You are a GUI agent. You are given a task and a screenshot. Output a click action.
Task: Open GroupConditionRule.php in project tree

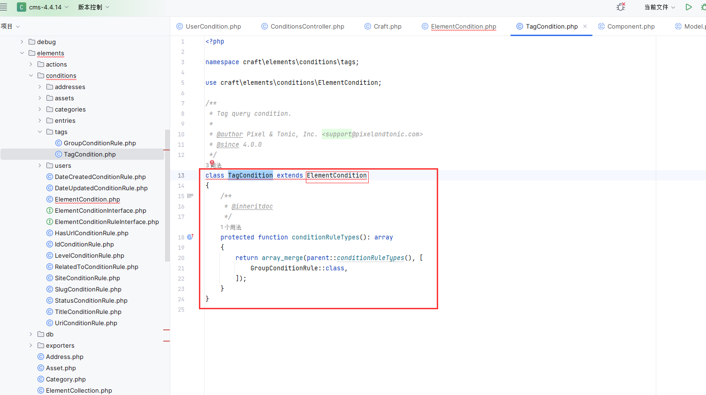click(96, 143)
